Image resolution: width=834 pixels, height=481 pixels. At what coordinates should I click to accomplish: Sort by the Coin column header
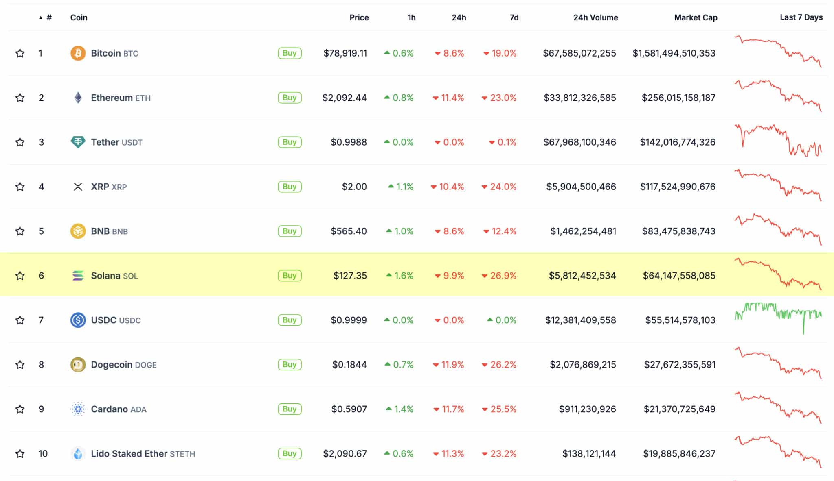point(79,17)
